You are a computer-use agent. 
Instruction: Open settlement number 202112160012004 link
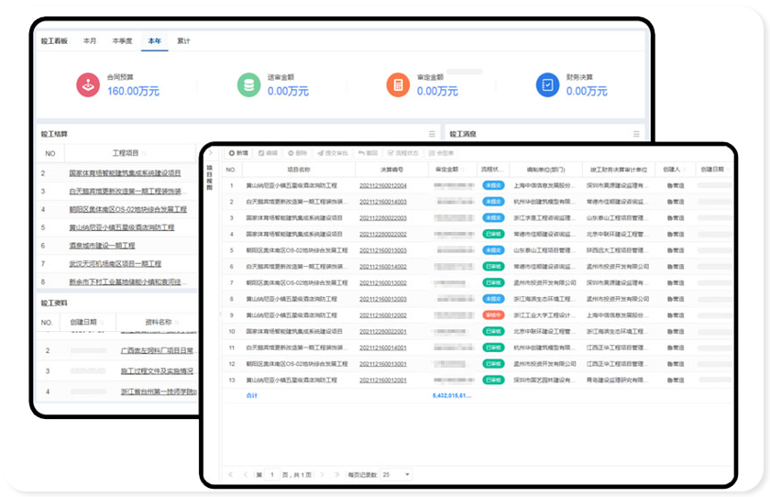[383, 185]
